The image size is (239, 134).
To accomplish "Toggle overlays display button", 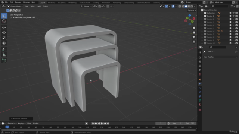I will click(173, 6).
